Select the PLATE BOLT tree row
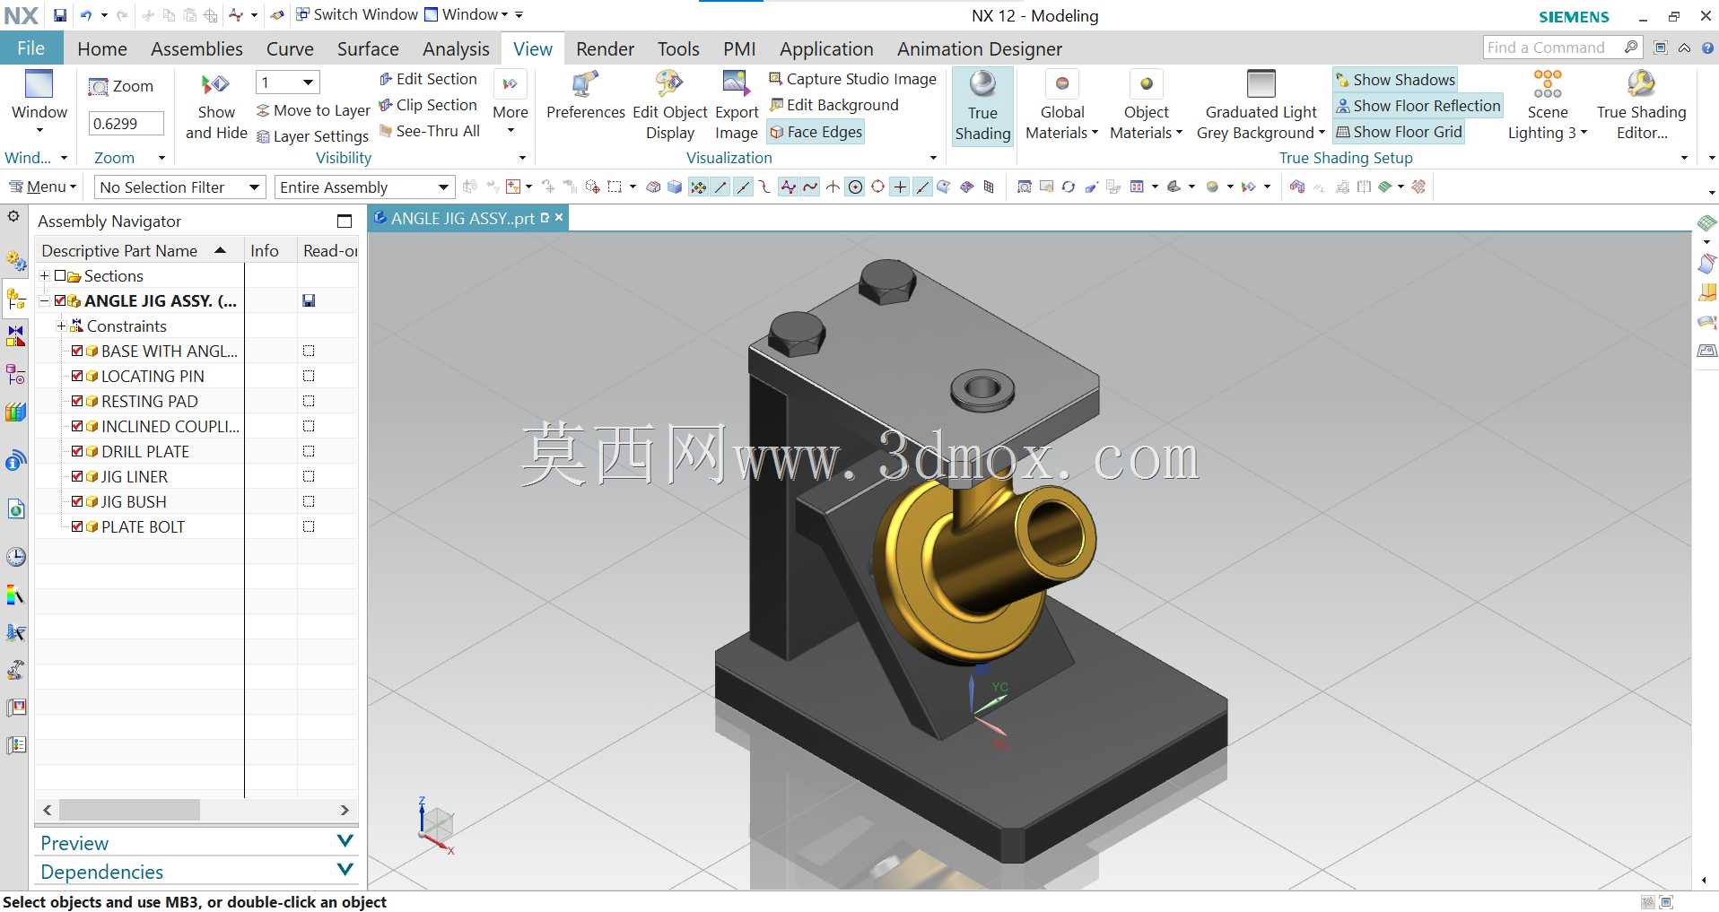 coord(143,526)
